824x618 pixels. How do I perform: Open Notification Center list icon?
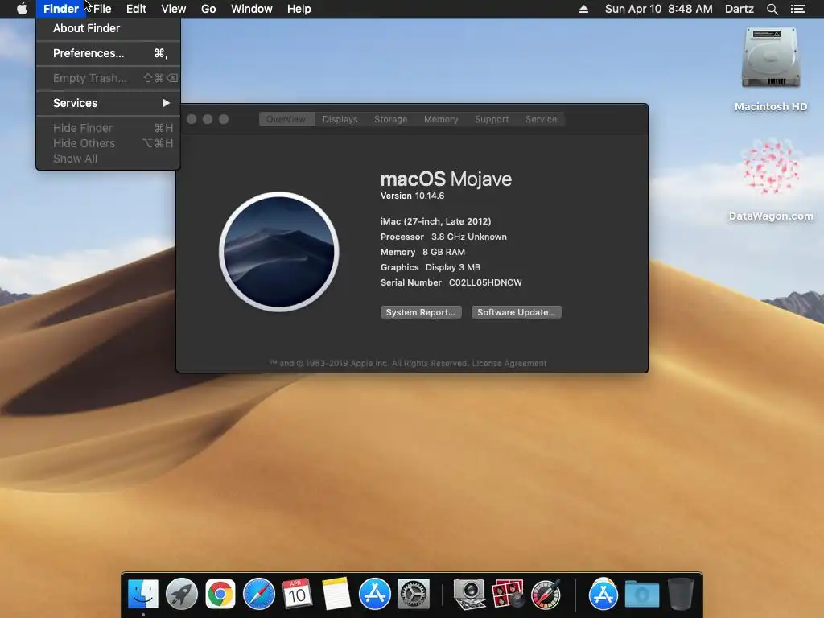click(x=797, y=9)
